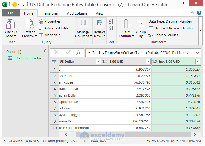Screen dimensions: 205x146
Task: Open Help with the question mark icon
Action: pyautogui.click(x=199, y=13)
